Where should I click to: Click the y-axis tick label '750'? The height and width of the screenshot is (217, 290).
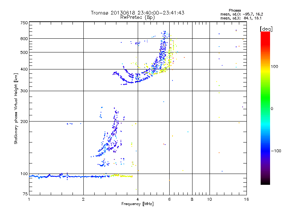[24, 23]
